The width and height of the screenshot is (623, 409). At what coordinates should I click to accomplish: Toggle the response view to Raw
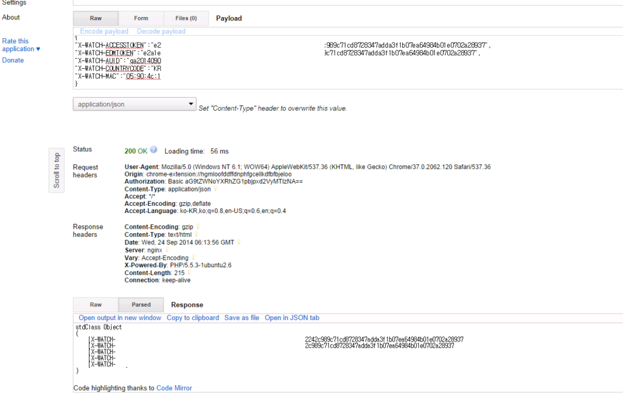[96, 304]
